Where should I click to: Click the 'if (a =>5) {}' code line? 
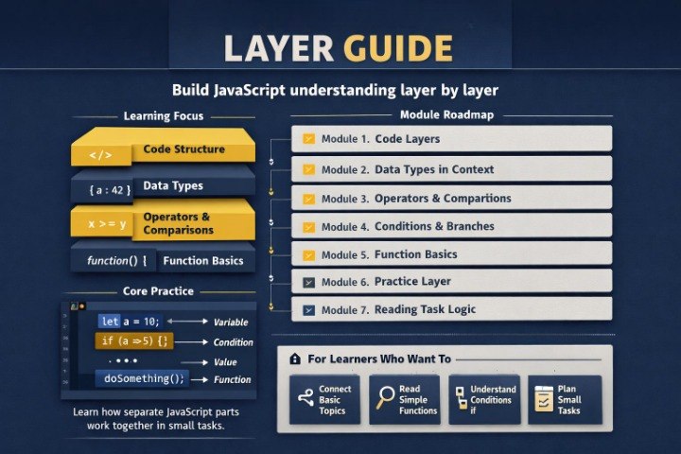[133, 341]
